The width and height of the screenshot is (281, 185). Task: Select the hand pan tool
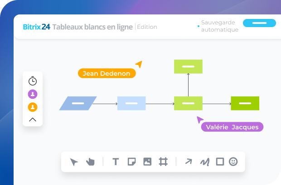tap(90, 162)
